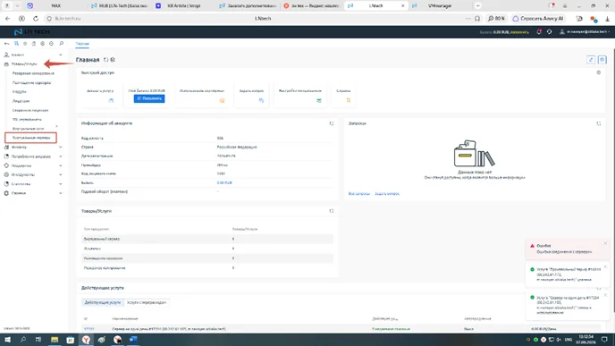Image resolution: width=615 pixels, height=346 pixels.
Task: Open Windows taskbar search
Action: click(x=22, y=340)
